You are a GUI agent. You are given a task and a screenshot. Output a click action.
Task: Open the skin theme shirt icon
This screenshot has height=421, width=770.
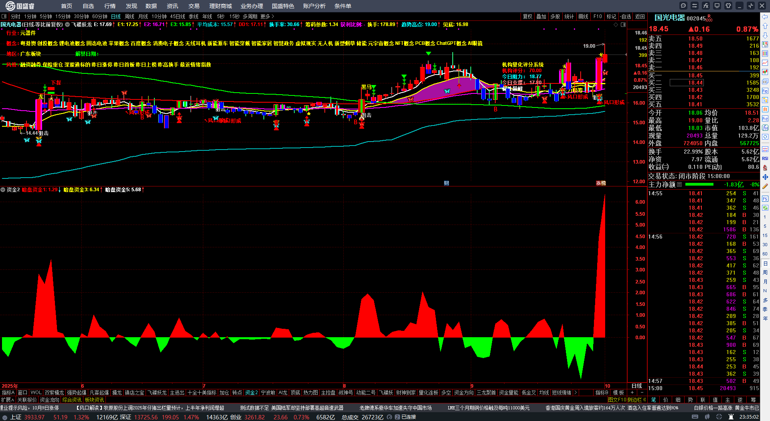click(x=728, y=6)
